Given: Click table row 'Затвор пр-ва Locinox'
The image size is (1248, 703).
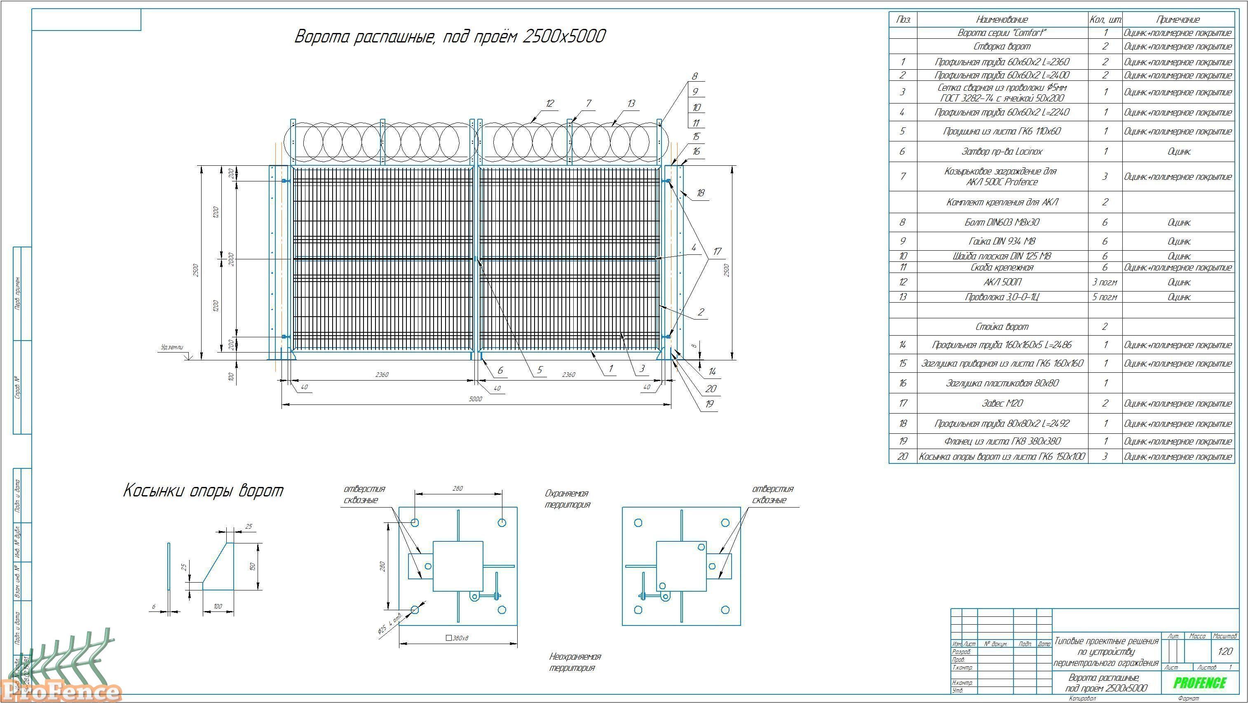Looking at the screenshot, I should tap(1002, 152).
